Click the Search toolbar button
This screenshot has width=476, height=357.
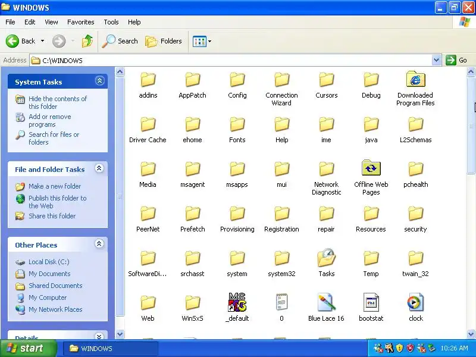(120, 41)
